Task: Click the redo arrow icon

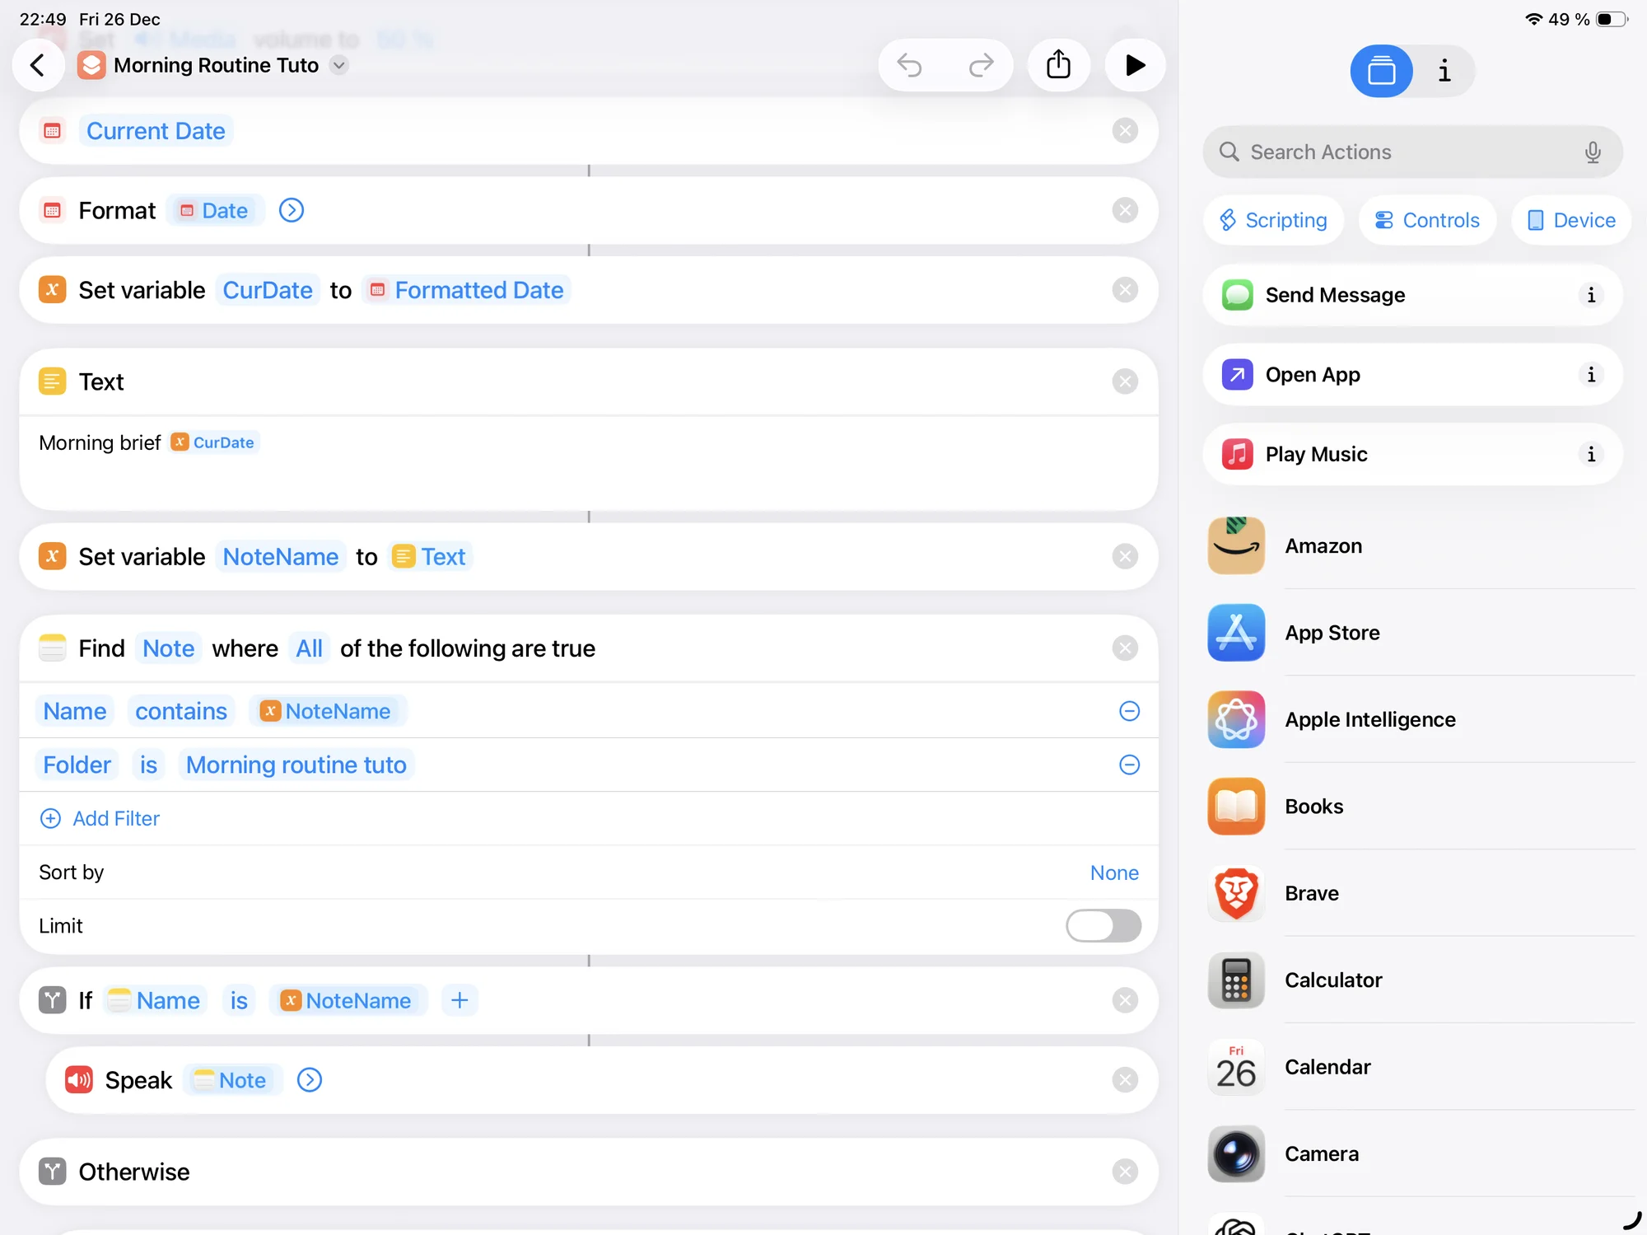Action: click(x=981, y=65)
